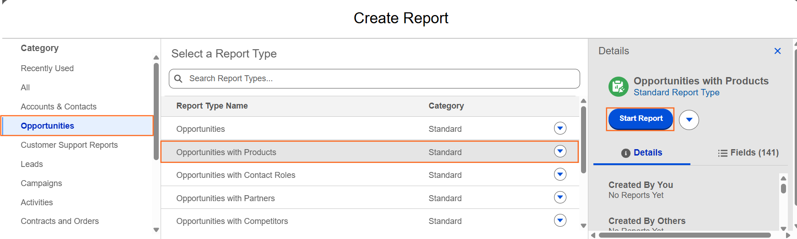Click the category list scroll-down arrow
This screenshot has height=239, width=797.
156,230
